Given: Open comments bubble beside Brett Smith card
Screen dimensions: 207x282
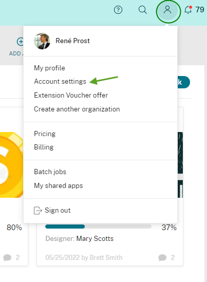Looking at the screenshot, I should click(x=162, y=257).
